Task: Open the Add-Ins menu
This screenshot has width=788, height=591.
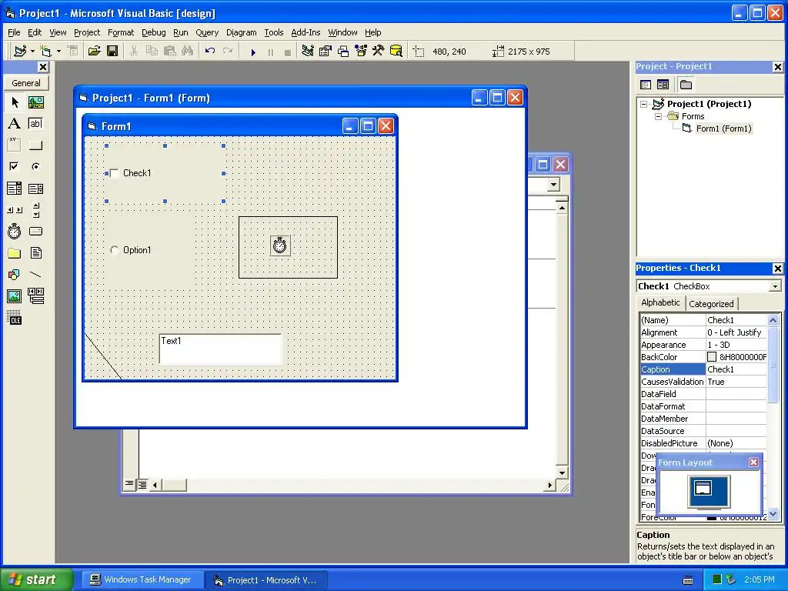Action: (306, 32)
